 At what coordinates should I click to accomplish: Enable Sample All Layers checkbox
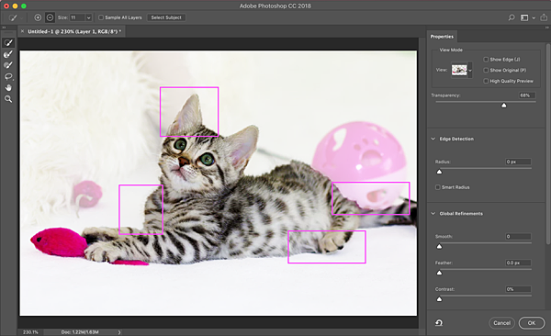click(x=101, y=17)
